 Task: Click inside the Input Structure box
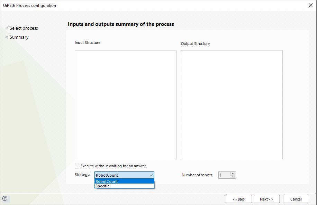(126, 104)
